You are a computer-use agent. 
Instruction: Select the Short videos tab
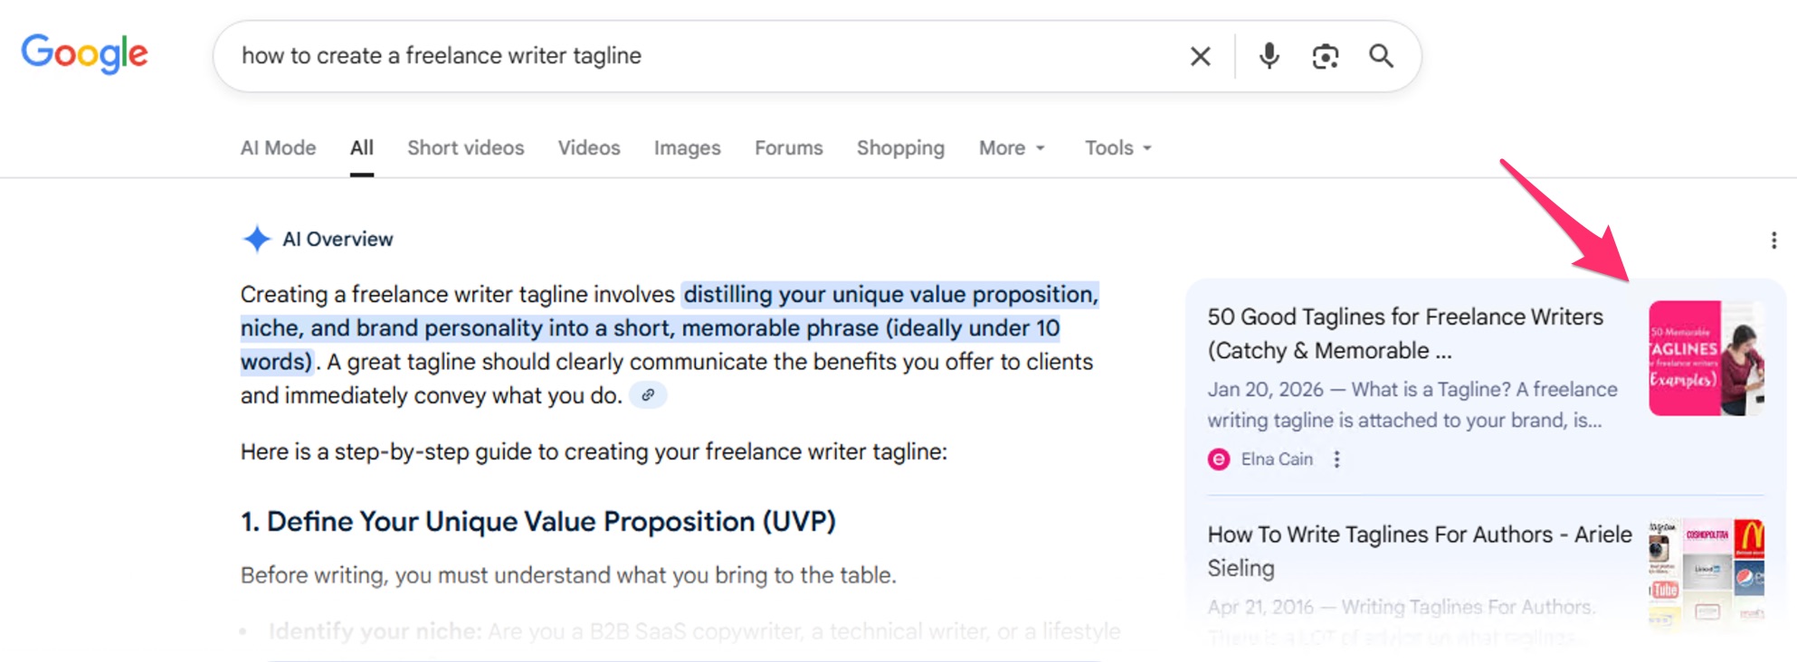tap(465, 147)
